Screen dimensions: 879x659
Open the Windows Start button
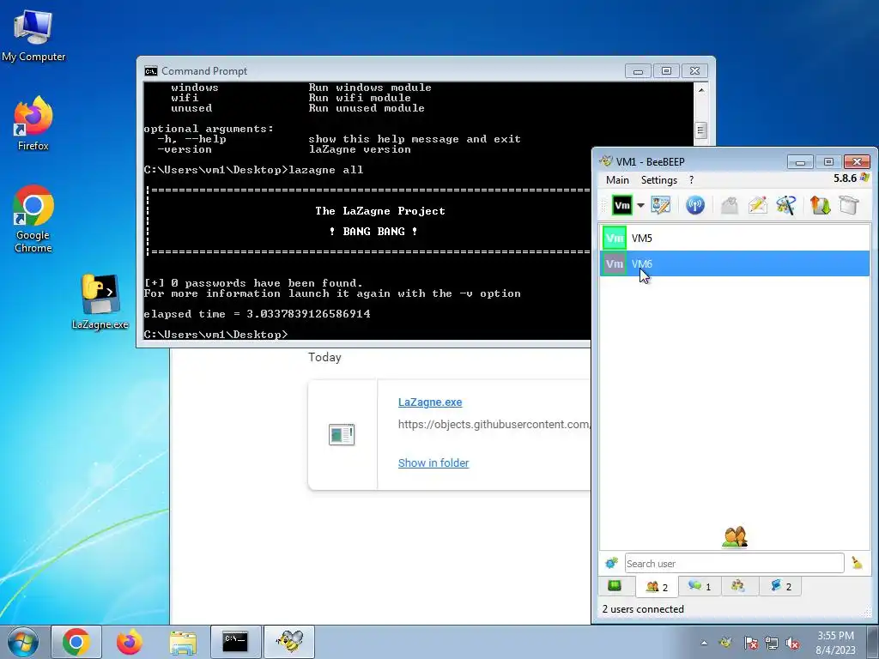coord(23,642)
